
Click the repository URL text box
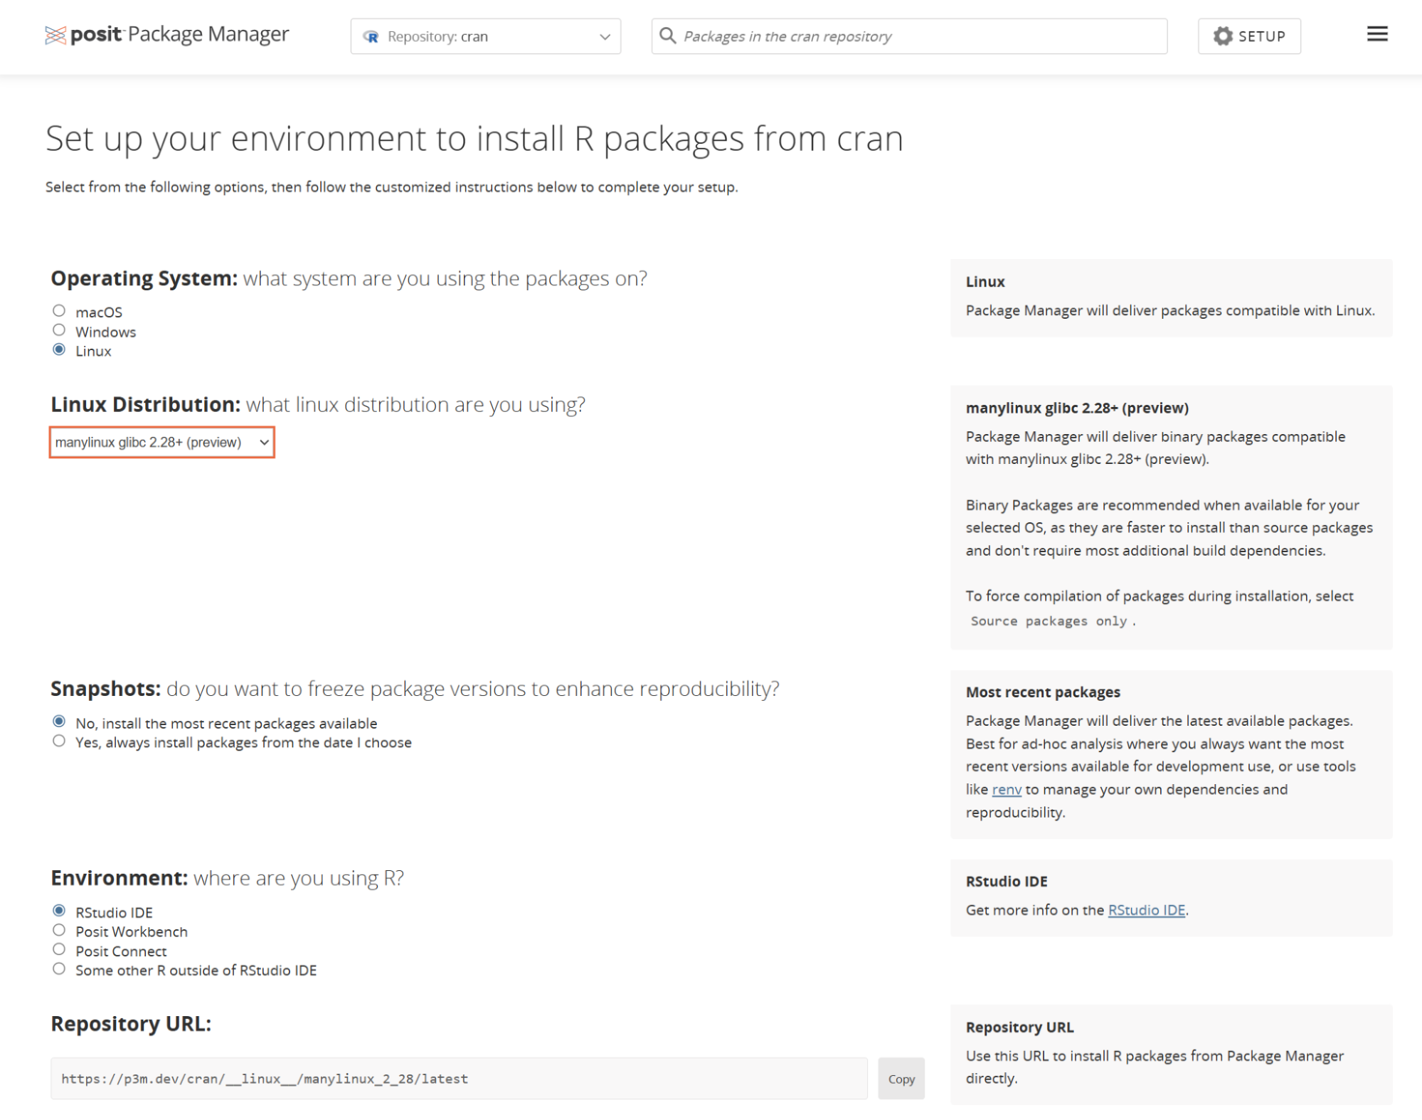(458, 1079)
